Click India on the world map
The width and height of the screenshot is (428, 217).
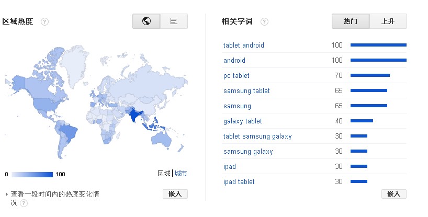[x=134, y=115]
